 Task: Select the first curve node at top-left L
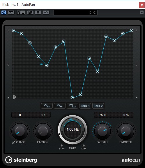click(x=13, y=30)
